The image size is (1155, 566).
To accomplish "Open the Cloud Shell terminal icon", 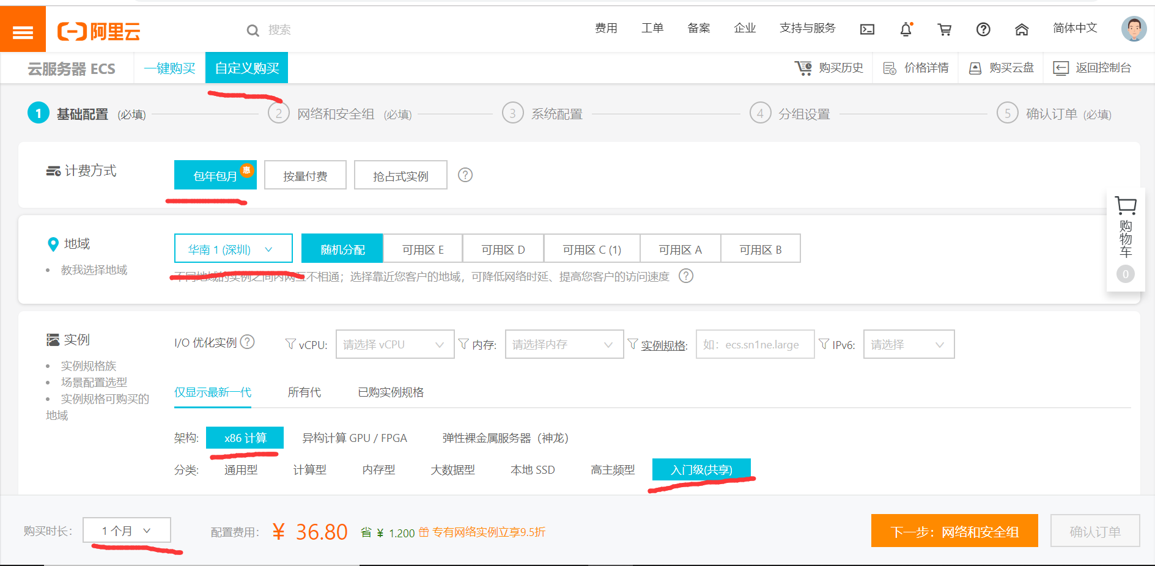I will point(867,29).
